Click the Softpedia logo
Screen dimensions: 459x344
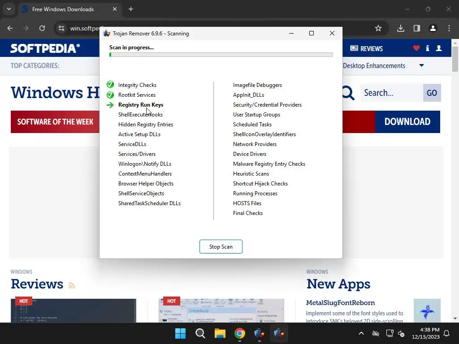45,48
